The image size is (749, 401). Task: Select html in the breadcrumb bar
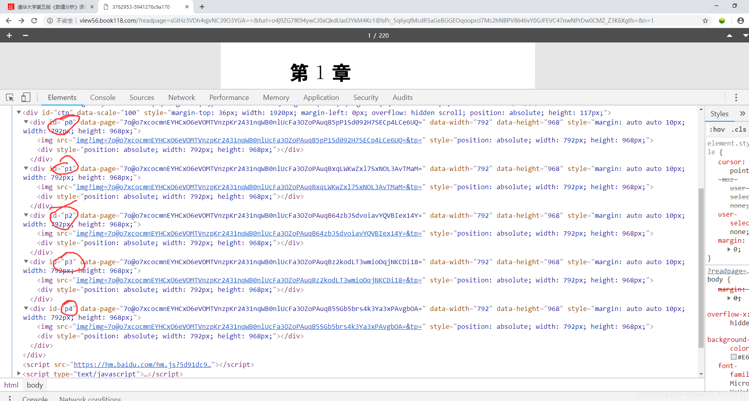click(x=11, y=385)
